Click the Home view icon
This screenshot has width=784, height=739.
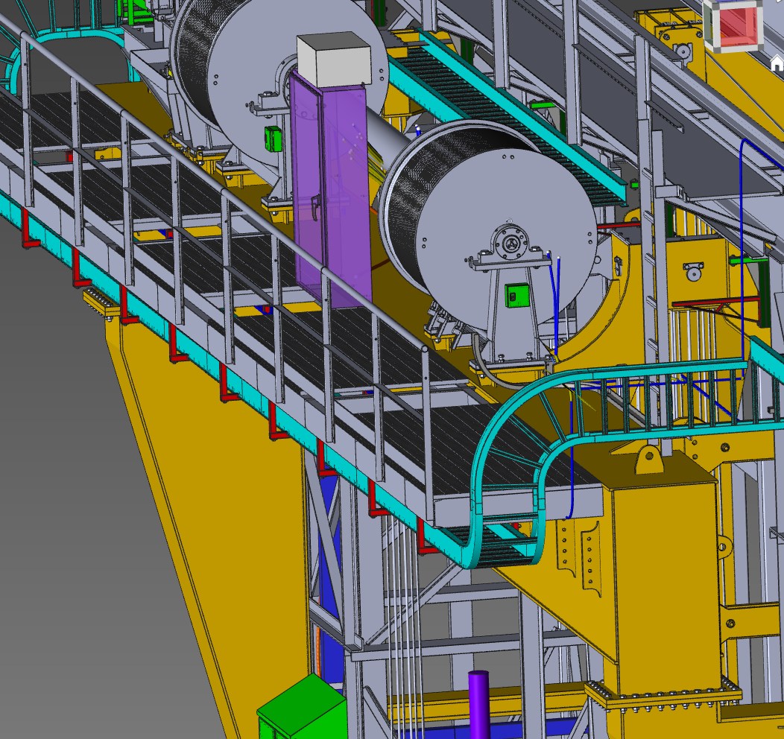click(777, 65)
